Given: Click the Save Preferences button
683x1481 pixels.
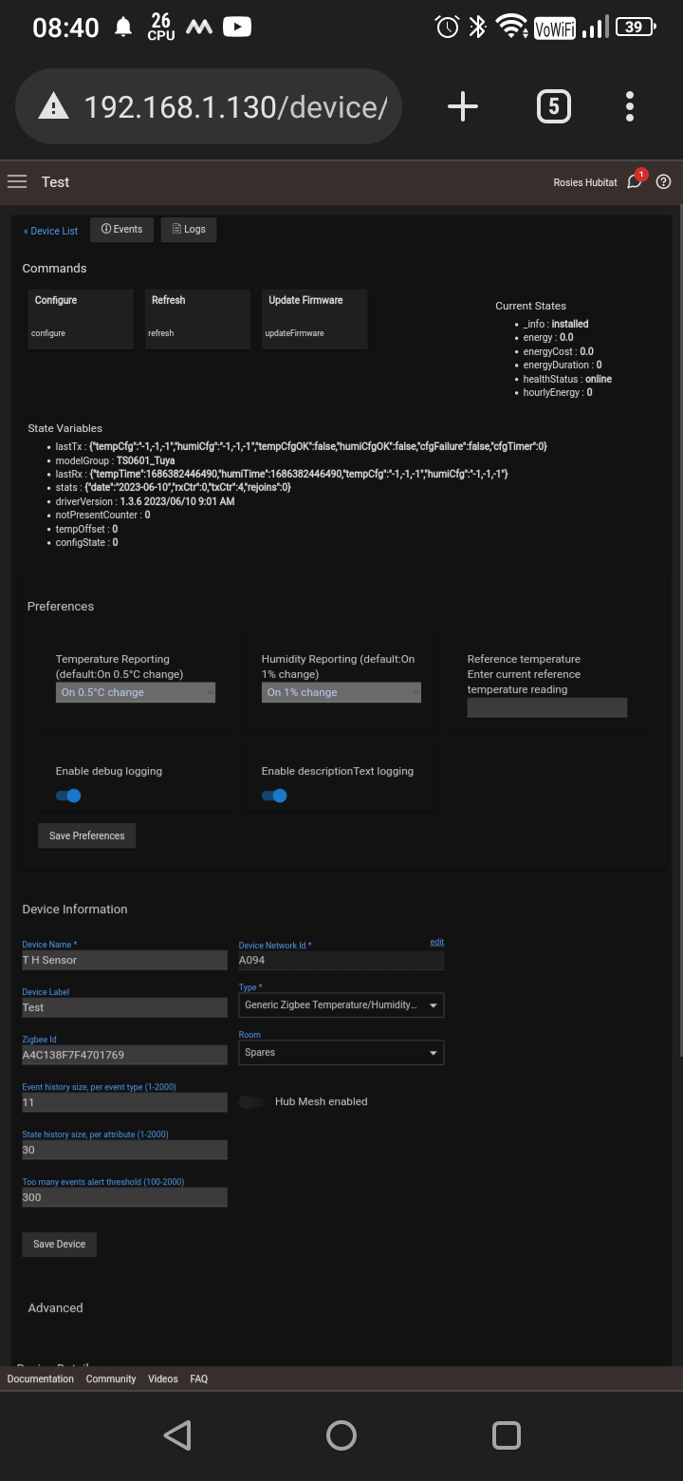Looking at the screenshot, I should click(x=87, y=835).
